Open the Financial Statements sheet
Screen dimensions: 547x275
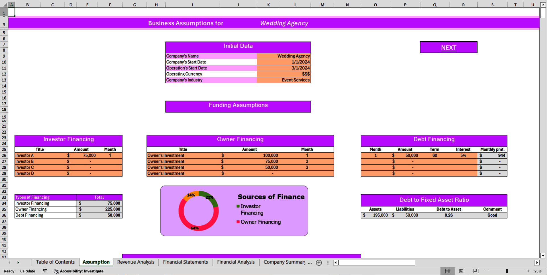(x=185, y=262)
